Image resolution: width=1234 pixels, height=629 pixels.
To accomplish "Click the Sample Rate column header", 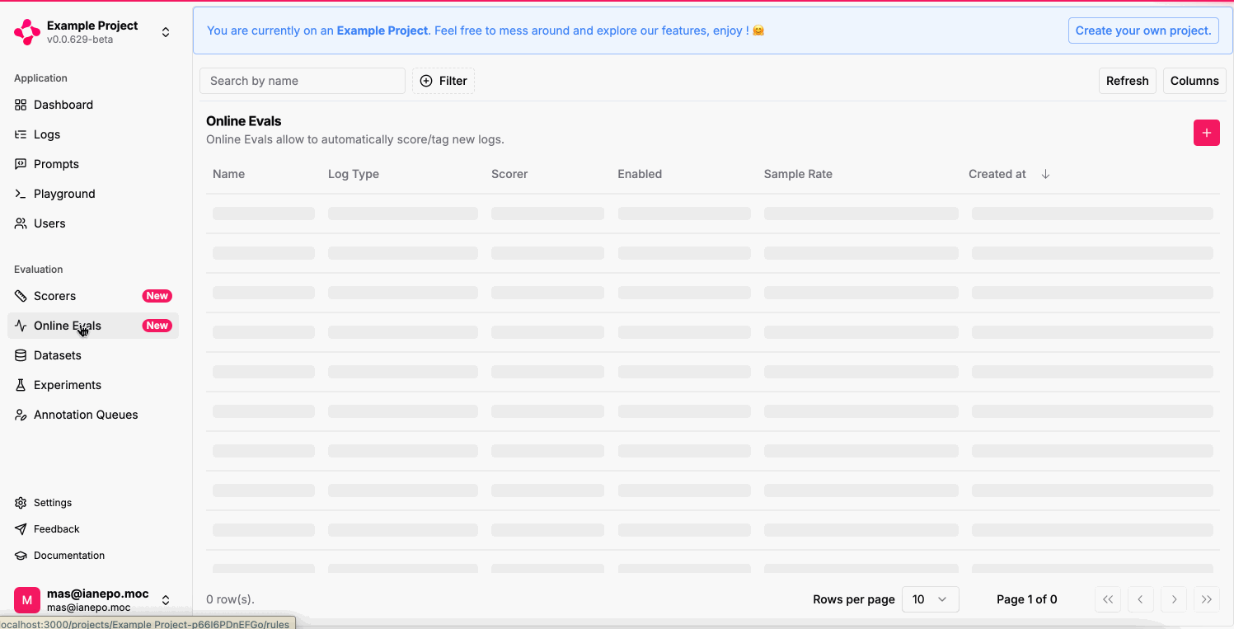I will (x=798, y=174).
